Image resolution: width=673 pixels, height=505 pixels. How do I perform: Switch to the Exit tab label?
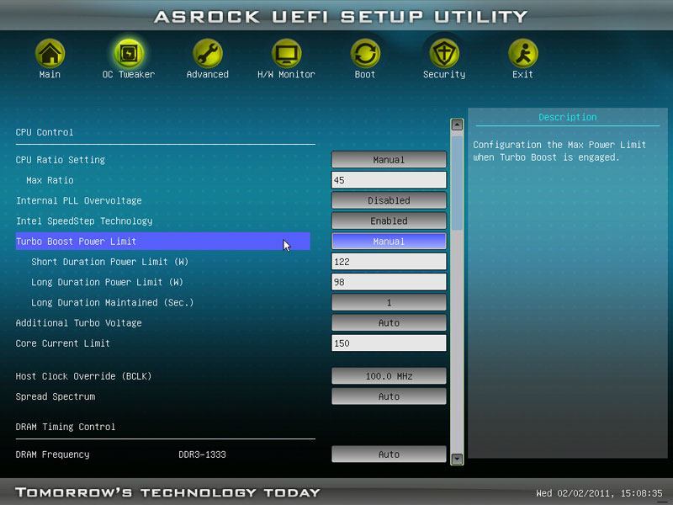point(522,74)
